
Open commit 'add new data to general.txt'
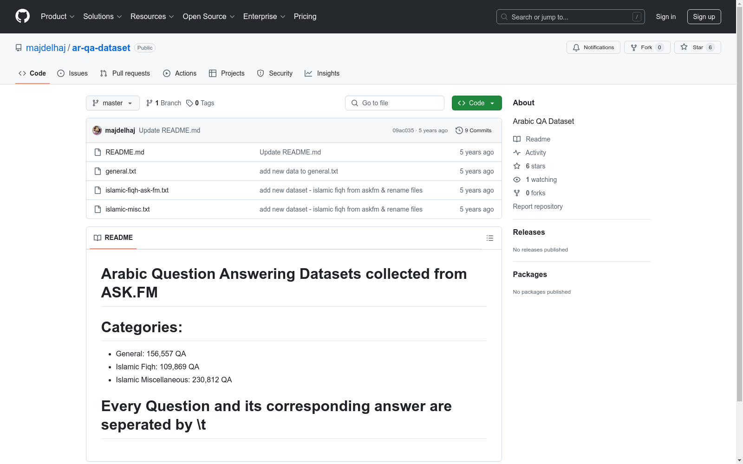pyautogui.click(x=299, y=171)
